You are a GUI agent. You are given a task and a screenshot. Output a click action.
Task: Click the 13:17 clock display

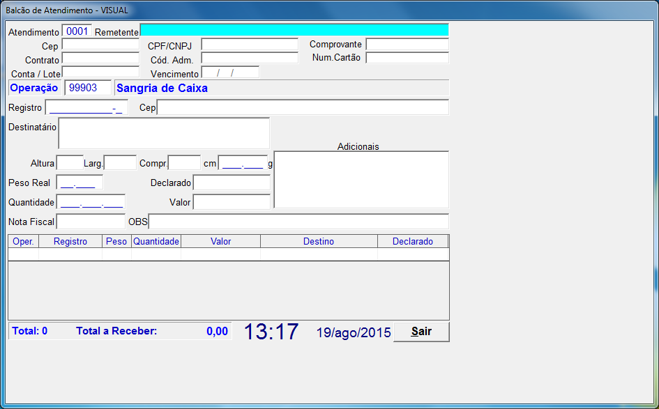point(271,332)
